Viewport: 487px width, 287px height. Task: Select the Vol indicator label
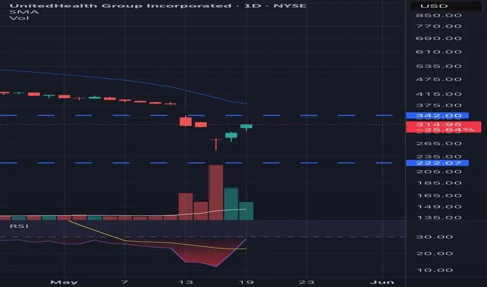tap(19, 18)
